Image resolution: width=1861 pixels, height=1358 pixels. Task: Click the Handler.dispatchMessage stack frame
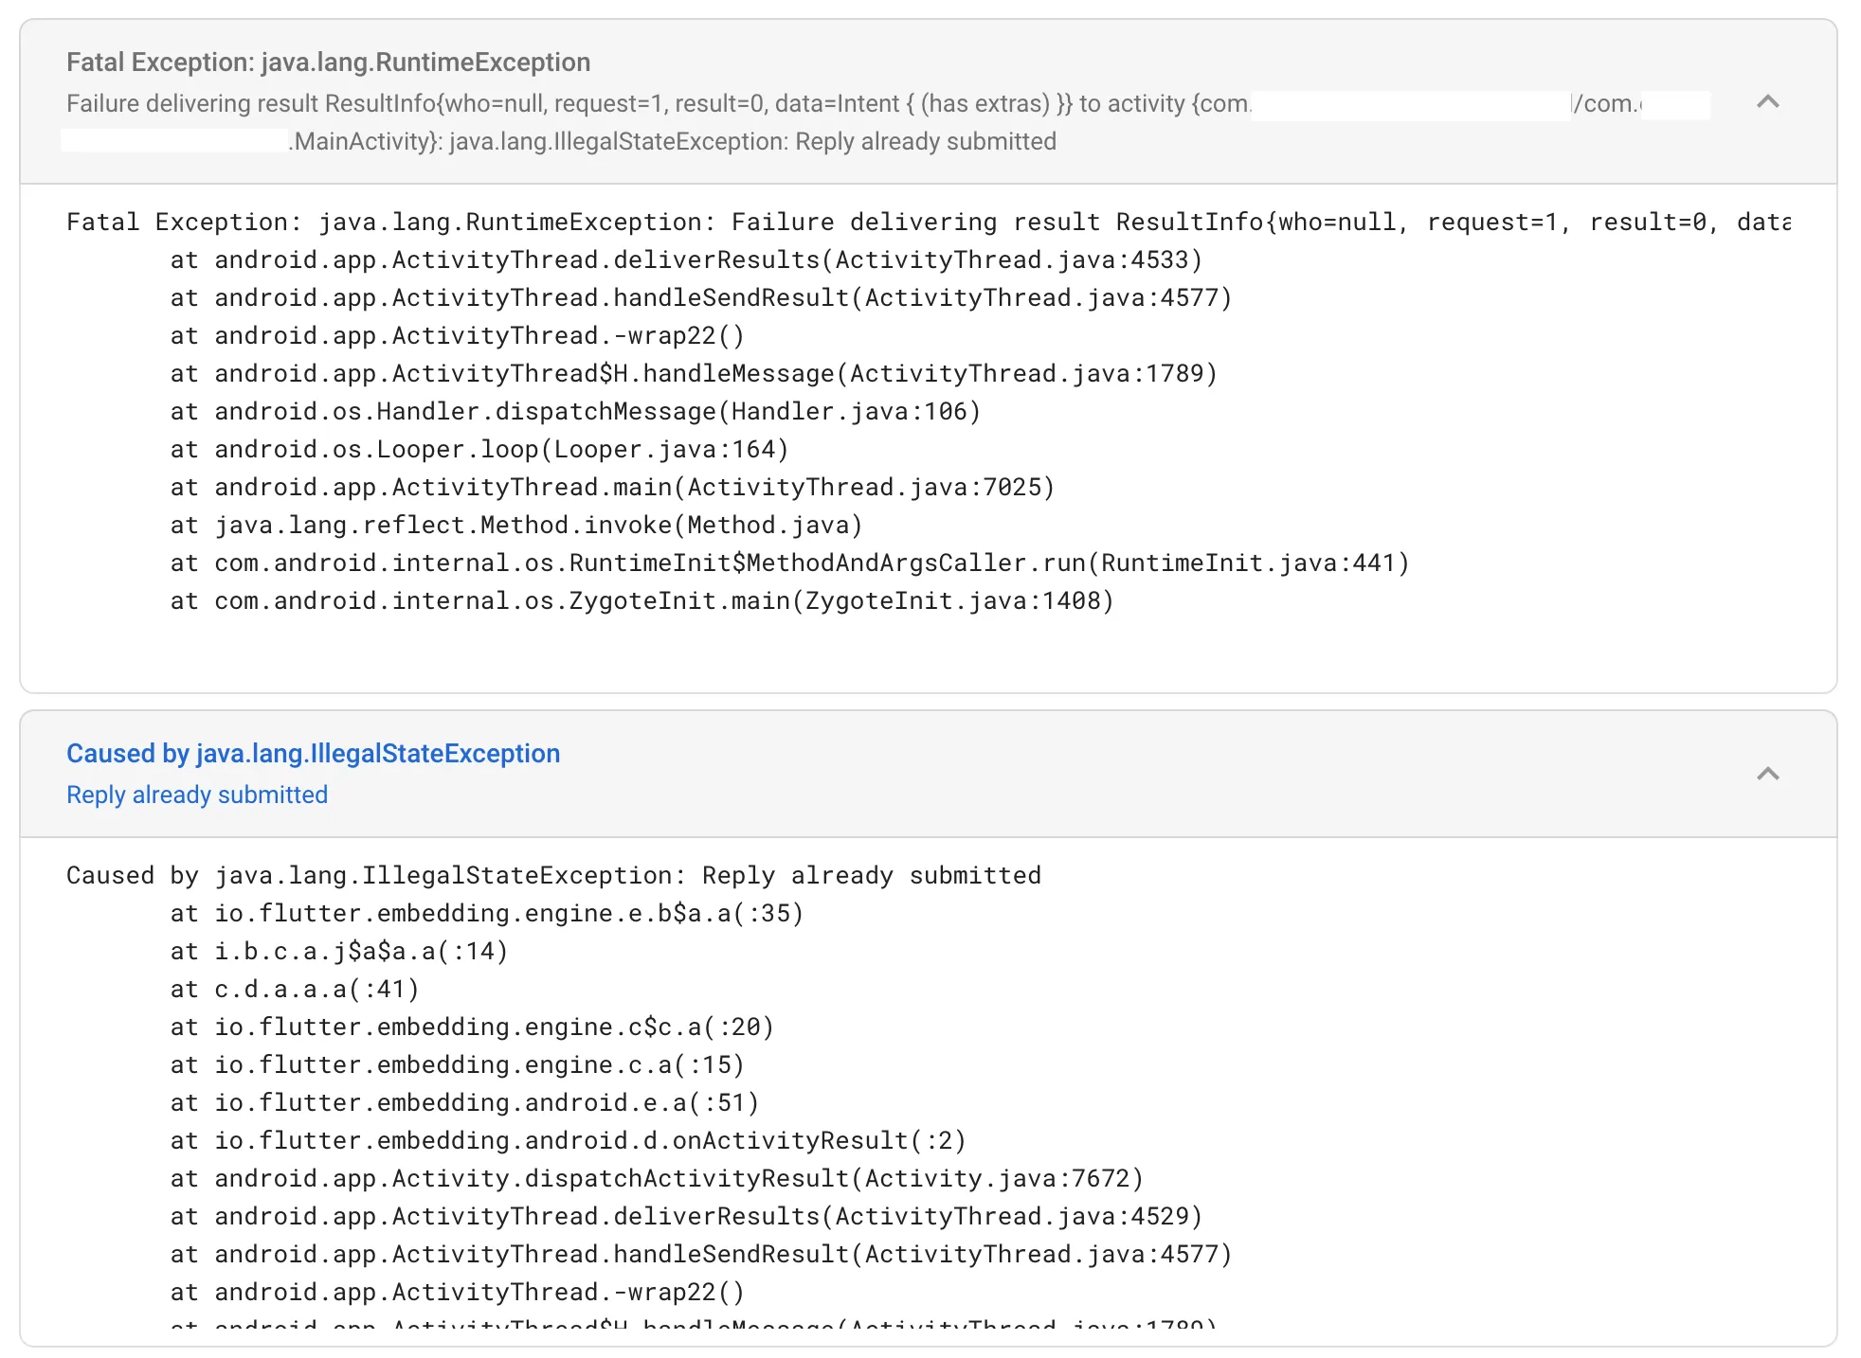575,412
